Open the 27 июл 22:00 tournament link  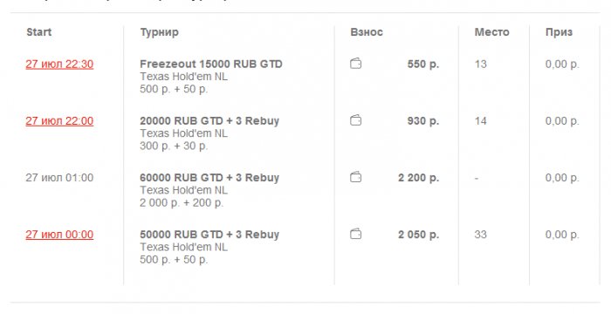tap(59, 121)
